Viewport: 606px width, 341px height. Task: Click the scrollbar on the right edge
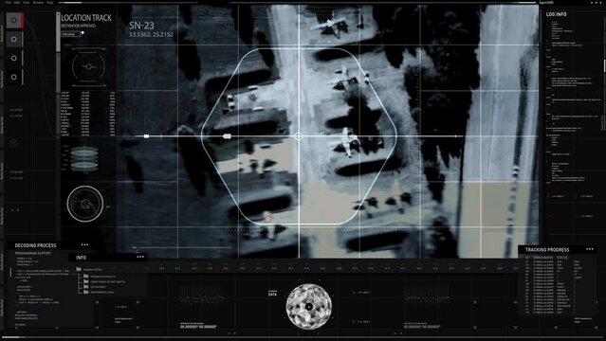[x=604, y=65]
